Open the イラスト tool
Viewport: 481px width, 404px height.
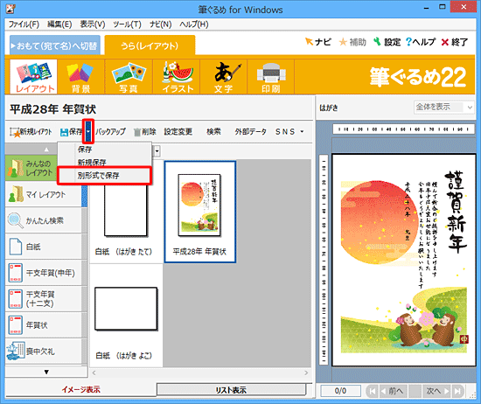pos(177,76)
